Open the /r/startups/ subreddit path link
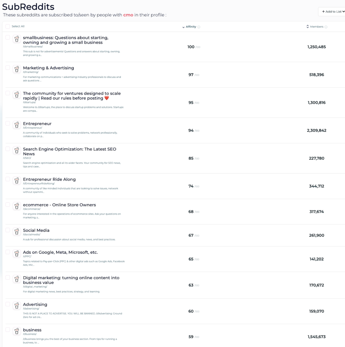Screen dimensions: 345x347 pyautogui.click(x=29, y=102)
